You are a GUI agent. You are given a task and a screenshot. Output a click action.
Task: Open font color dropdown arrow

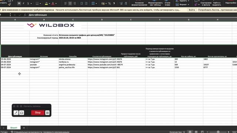pyautogui.click(x=56, y=3)
